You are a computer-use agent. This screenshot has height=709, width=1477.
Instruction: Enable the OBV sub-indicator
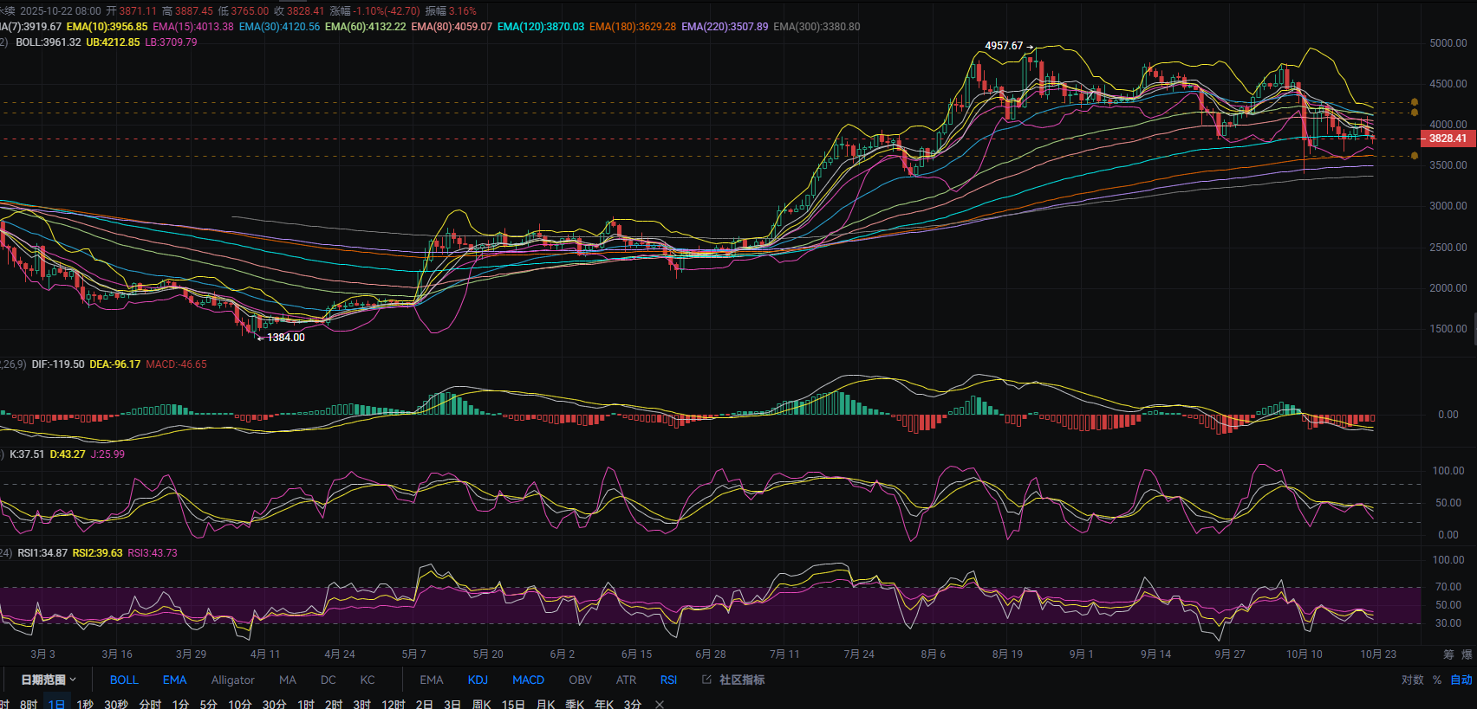pyautogui.click(x=580, y=680)
